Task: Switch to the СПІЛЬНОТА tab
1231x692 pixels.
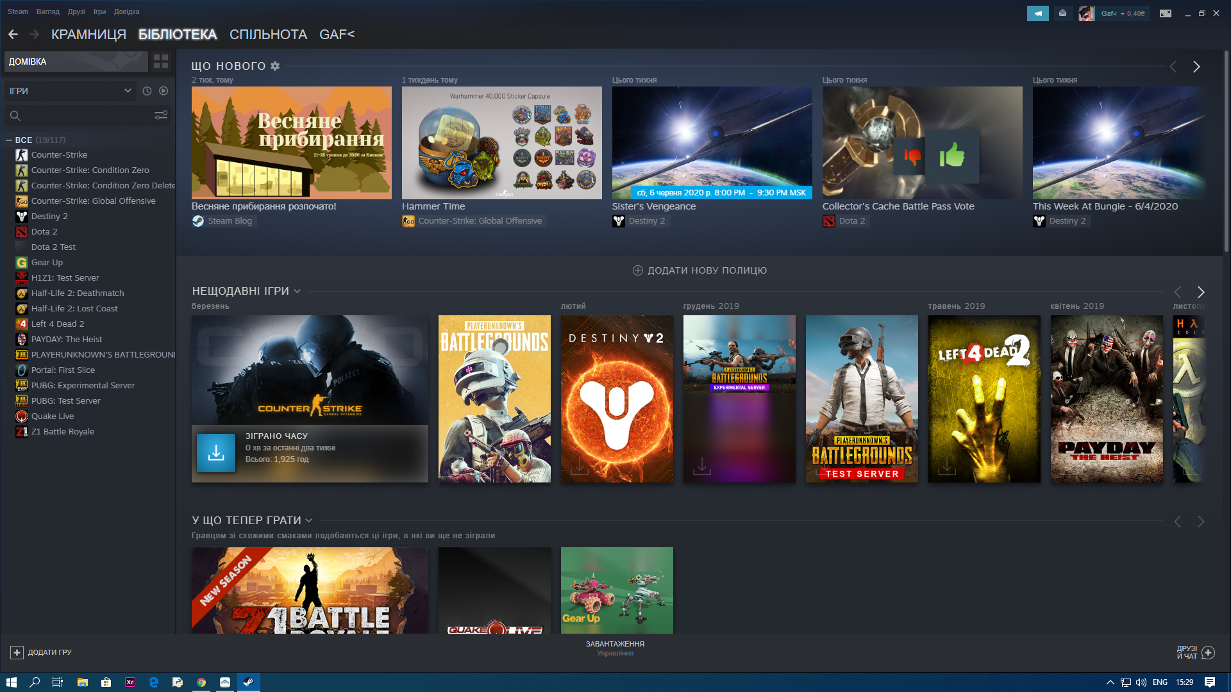Action: [268, 35]
